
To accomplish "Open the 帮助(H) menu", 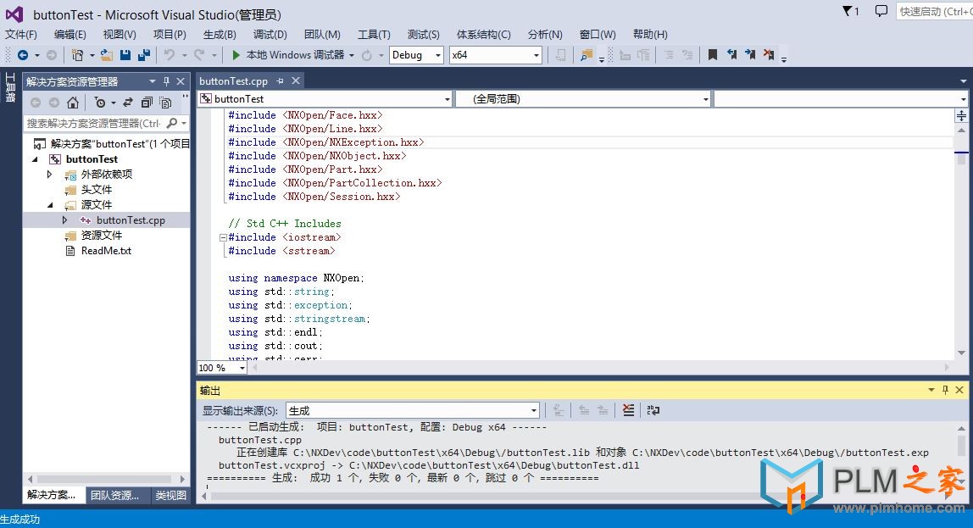I will [x=650, y=35].
